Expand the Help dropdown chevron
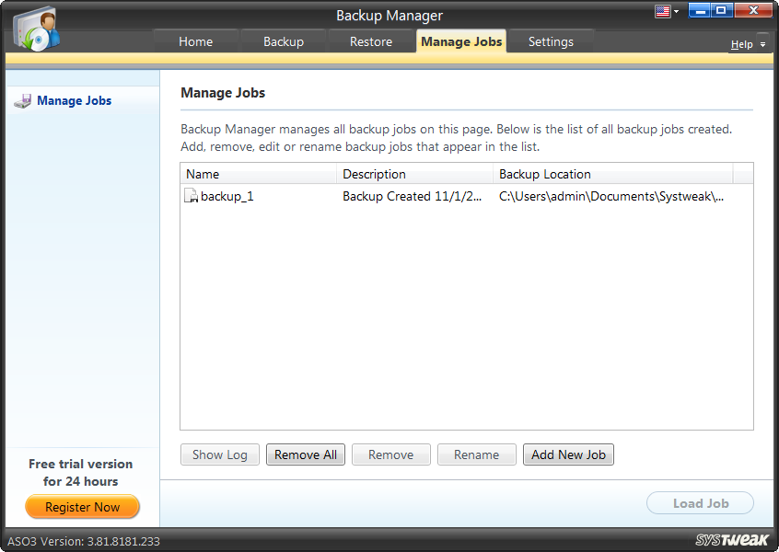 [x=762, y=43]
